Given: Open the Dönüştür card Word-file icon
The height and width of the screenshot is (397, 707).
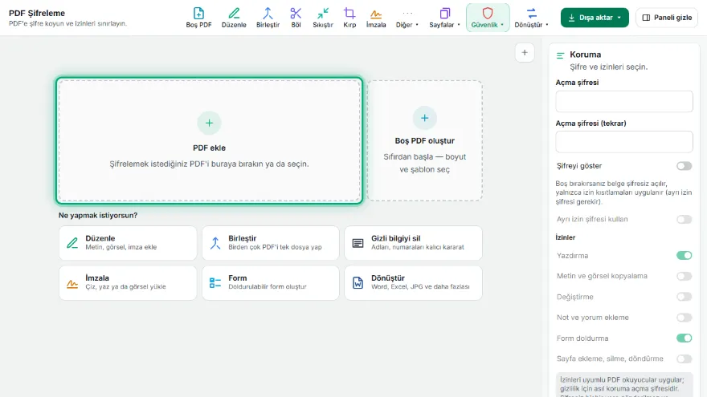Looking at the screenshot, I should (358, 282).
